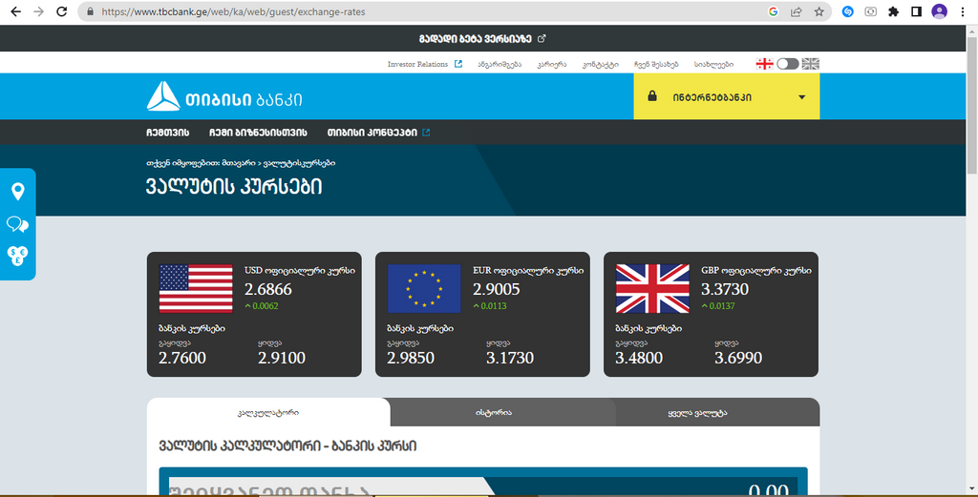The image size is (978, 497).
Task: Click the USD official rate 2.6866
Action: pos(268,289)
